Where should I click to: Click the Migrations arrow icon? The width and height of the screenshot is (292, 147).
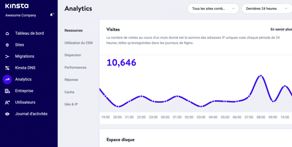(7, 57)
